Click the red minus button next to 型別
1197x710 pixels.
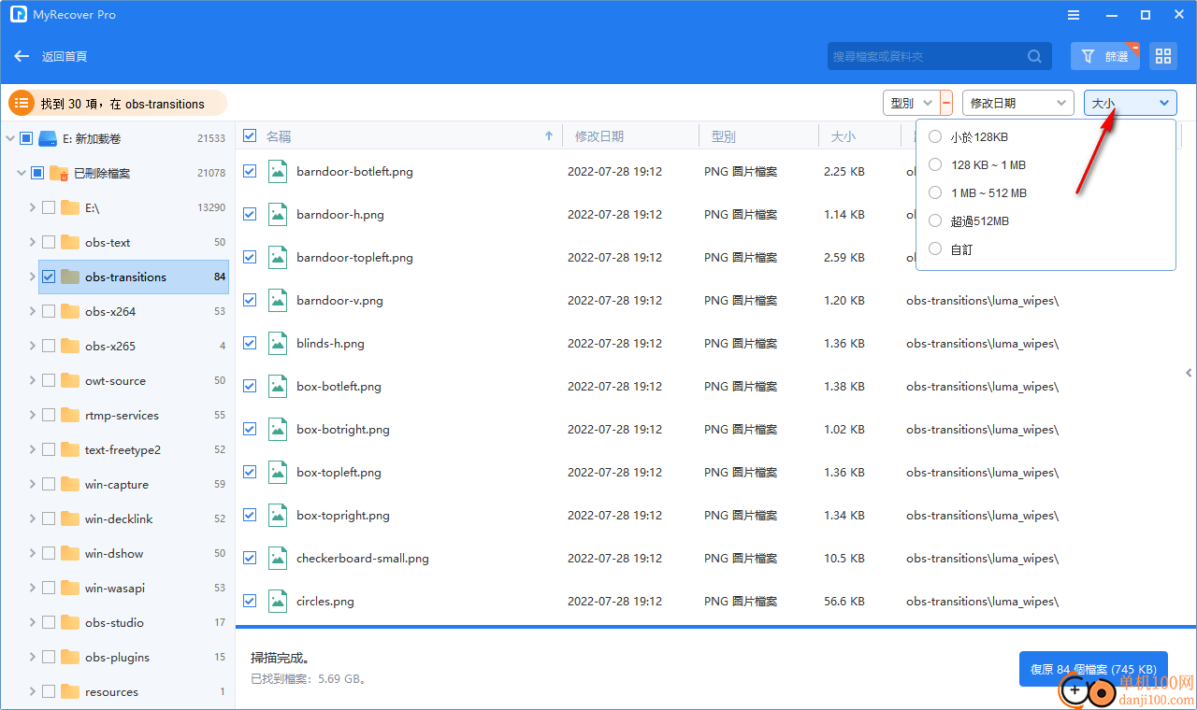tap(946, 103)
